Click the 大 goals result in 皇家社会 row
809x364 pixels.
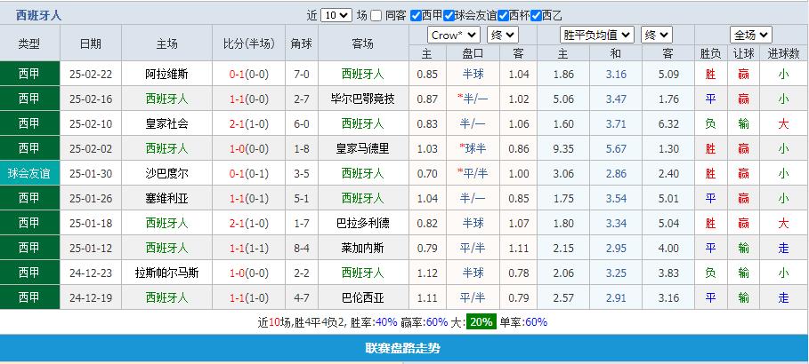[x=783, y=123]
